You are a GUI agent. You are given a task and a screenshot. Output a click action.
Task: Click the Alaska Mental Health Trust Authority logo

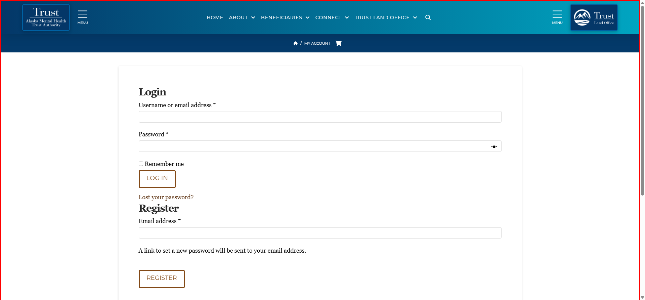pos(46,17)
